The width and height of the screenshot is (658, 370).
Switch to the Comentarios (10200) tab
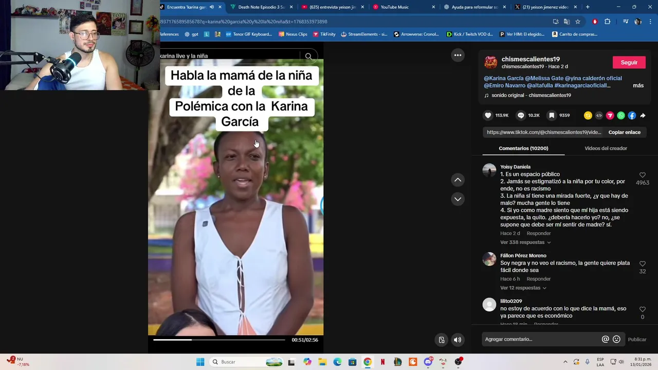click(523, 149)
